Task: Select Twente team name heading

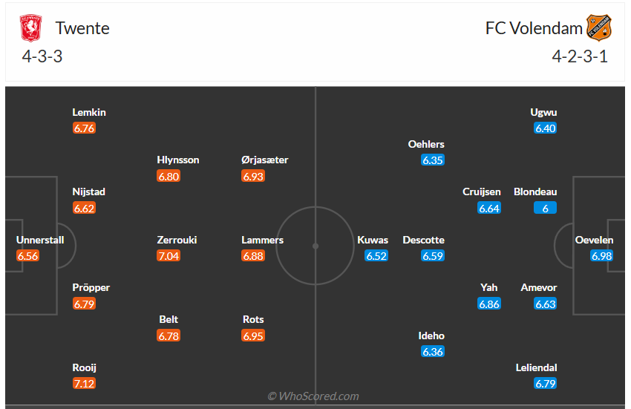Action: click(82, 28)
